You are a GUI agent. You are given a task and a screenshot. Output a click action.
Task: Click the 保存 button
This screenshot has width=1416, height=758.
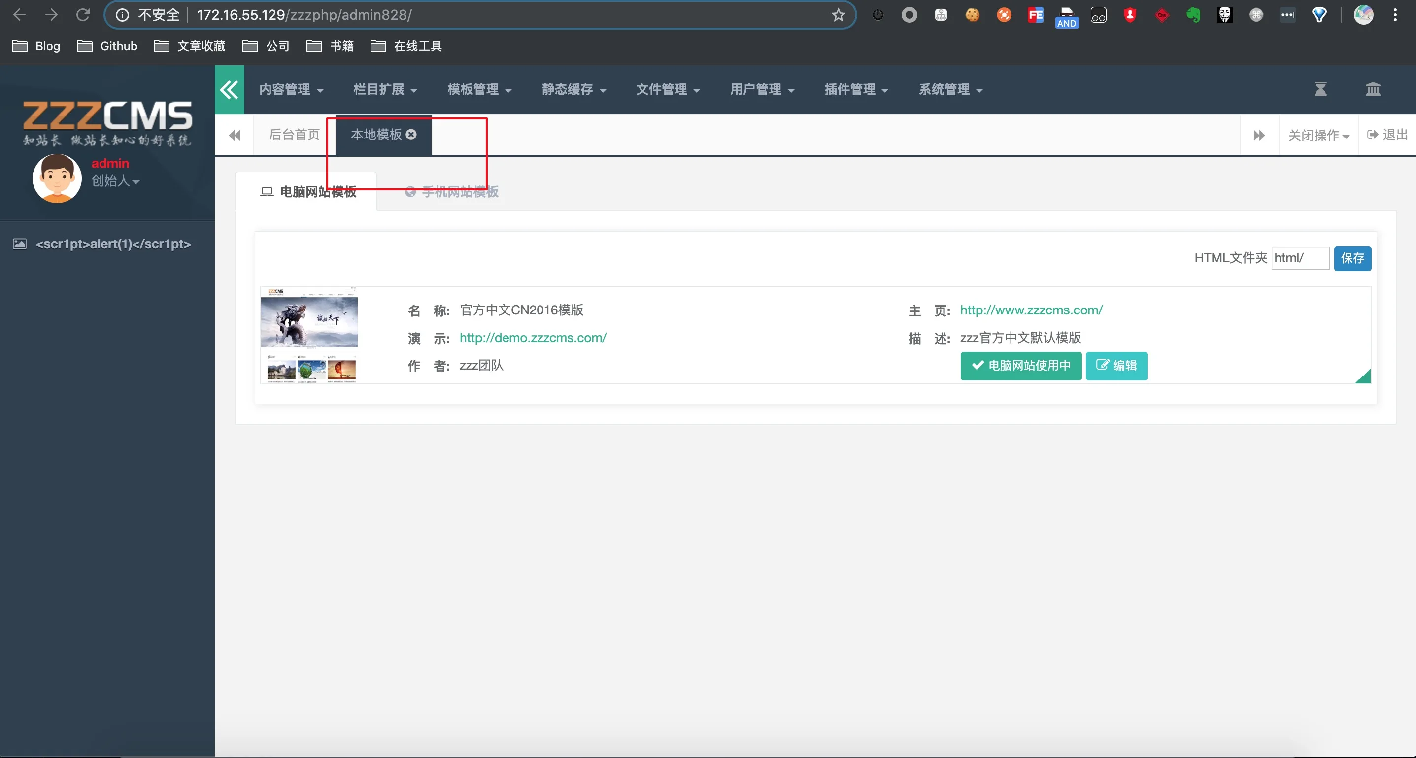pyautogui.click(x=1352, y=258)
